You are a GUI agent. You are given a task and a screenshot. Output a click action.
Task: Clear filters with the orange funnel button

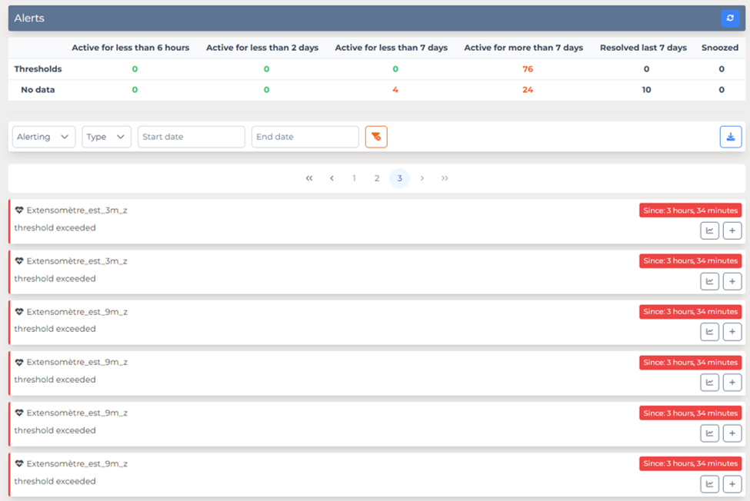coord(376,137)
